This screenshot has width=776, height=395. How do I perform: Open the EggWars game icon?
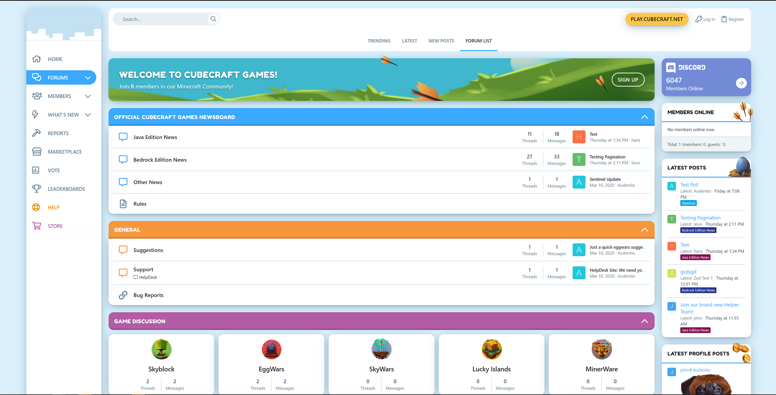tap(271, 349)
